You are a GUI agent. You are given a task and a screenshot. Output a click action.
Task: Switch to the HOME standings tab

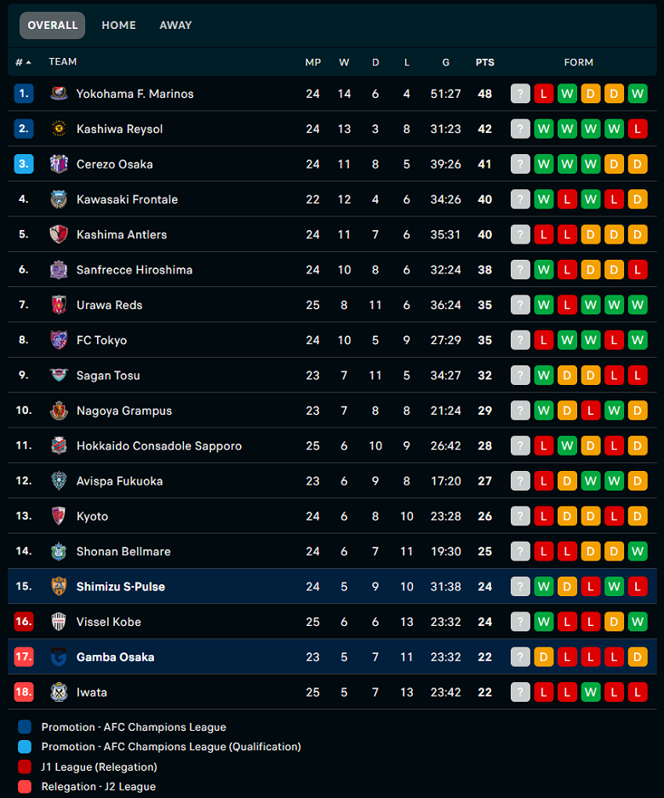pos(118,25)
